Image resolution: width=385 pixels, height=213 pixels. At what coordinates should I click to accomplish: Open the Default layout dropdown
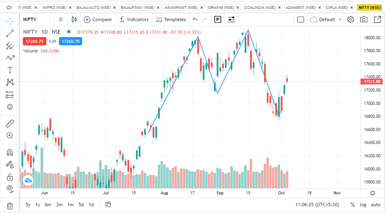(x=326, y=19)
